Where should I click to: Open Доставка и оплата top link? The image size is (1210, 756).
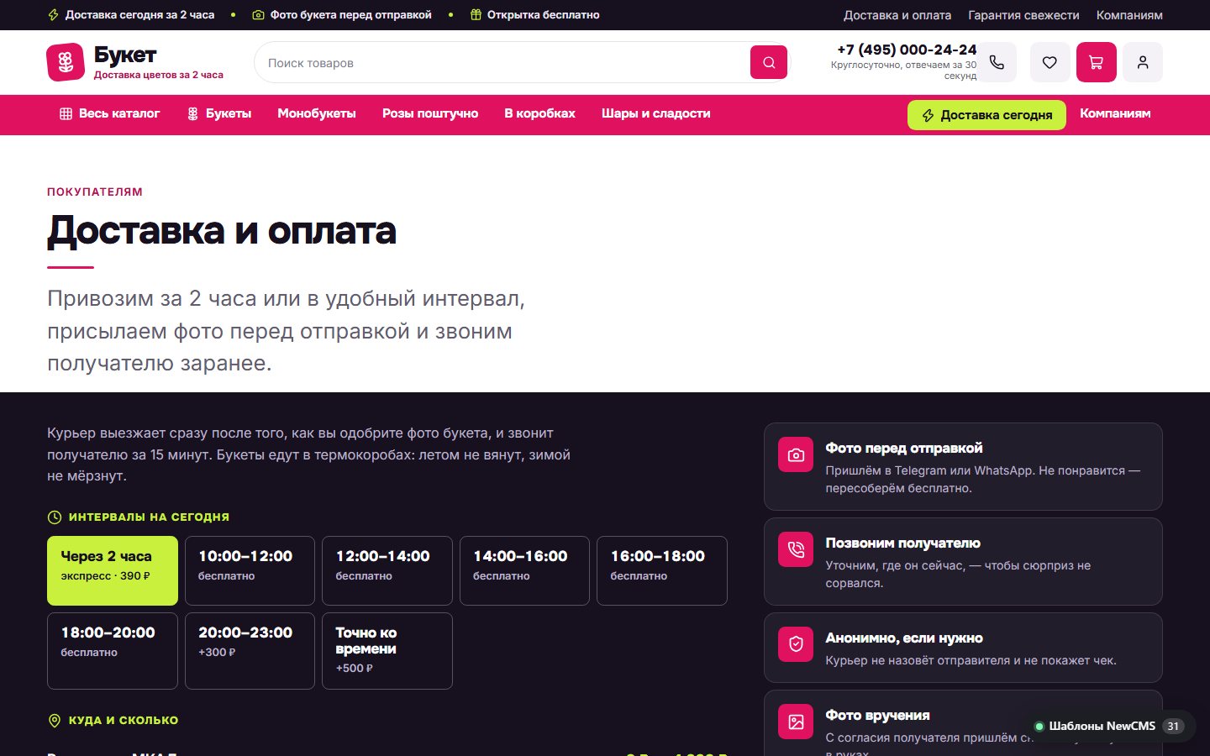pos(897,15)
